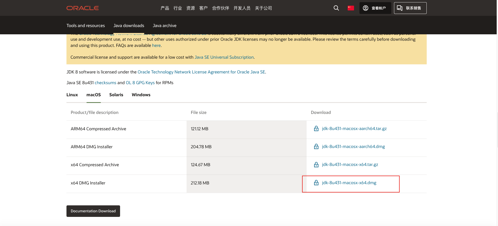This screenshot has height=226, width=498.
Task: Download jdk-8u431-macosx-x64.dmg
Action: coord(349,183)
